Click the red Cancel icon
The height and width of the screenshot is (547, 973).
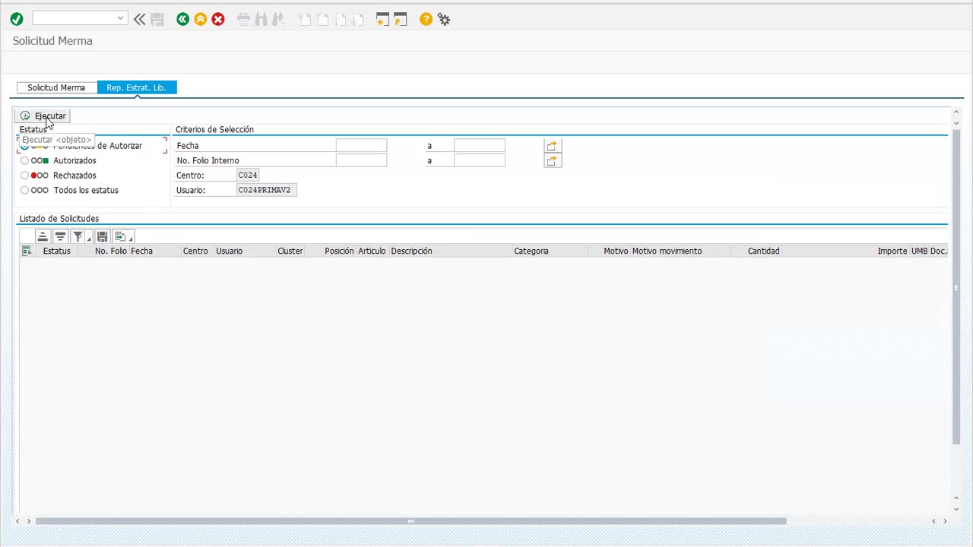point(218,19)
